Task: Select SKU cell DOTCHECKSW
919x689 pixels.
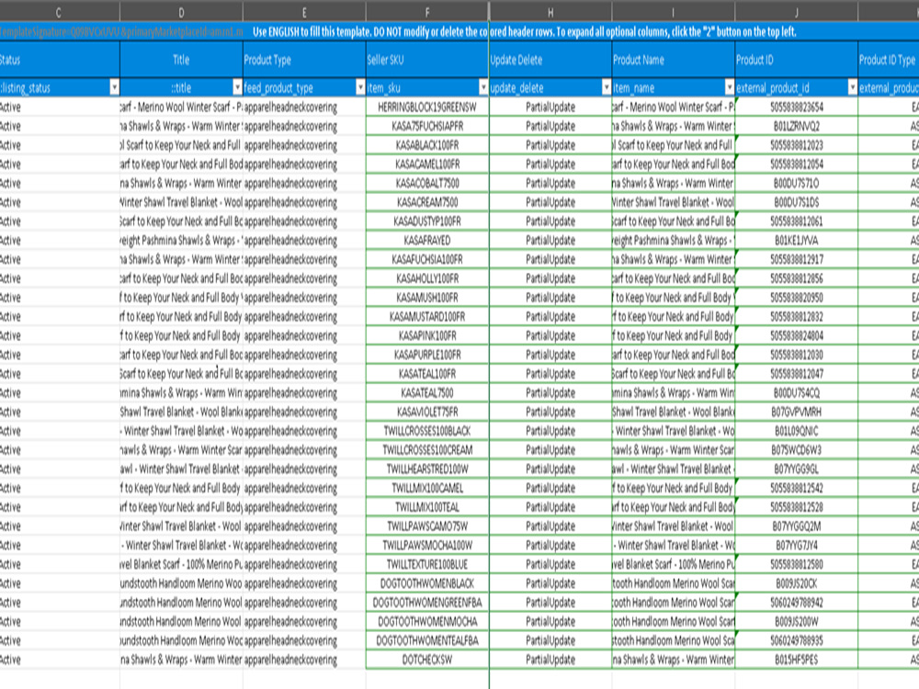Action: click(427, 659)
